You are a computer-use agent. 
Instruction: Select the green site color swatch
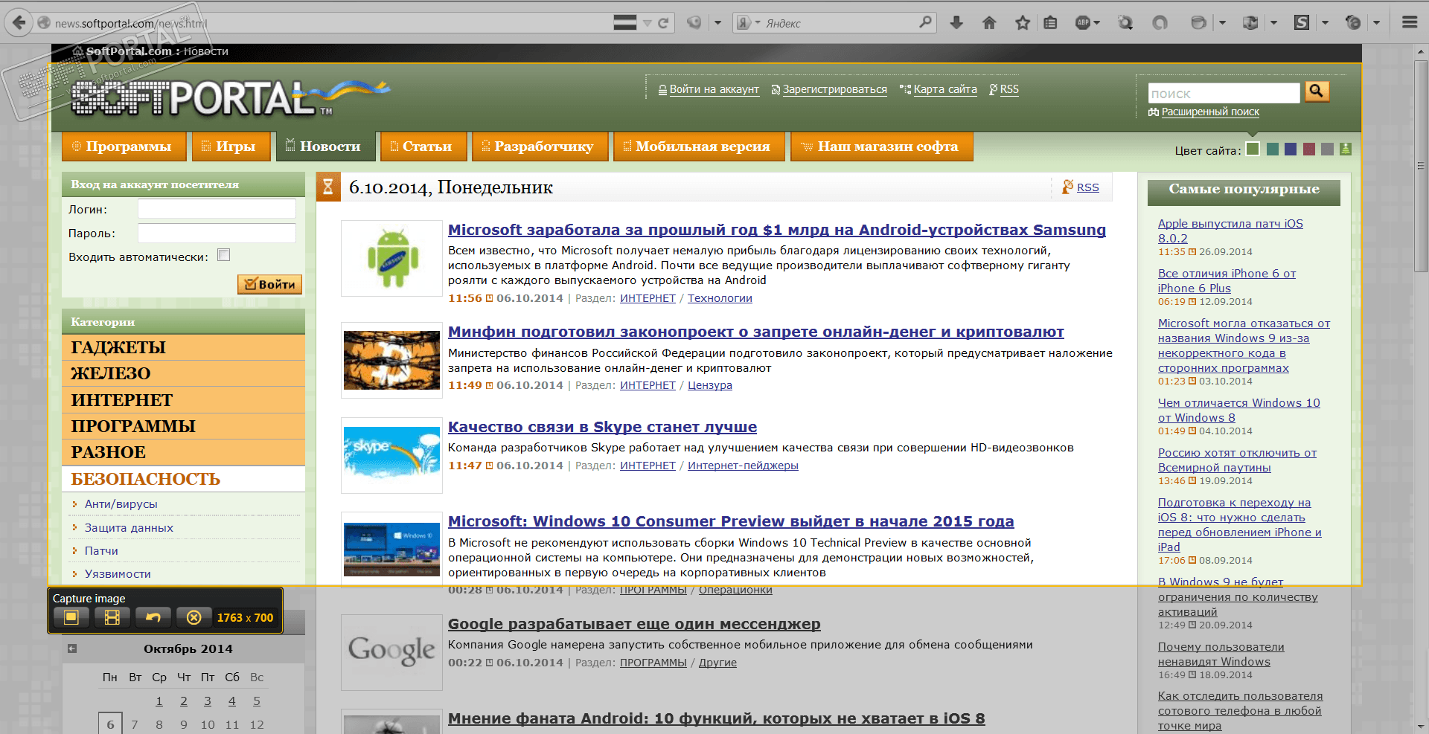pos(1253,149)
